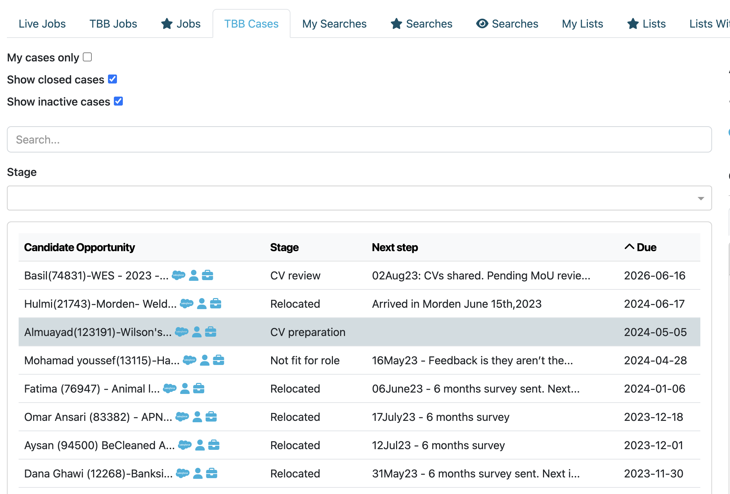The height and width of the screenshot is (494, 730).
Task: Enable the My cases only checkbox
Action: [87, 57]
